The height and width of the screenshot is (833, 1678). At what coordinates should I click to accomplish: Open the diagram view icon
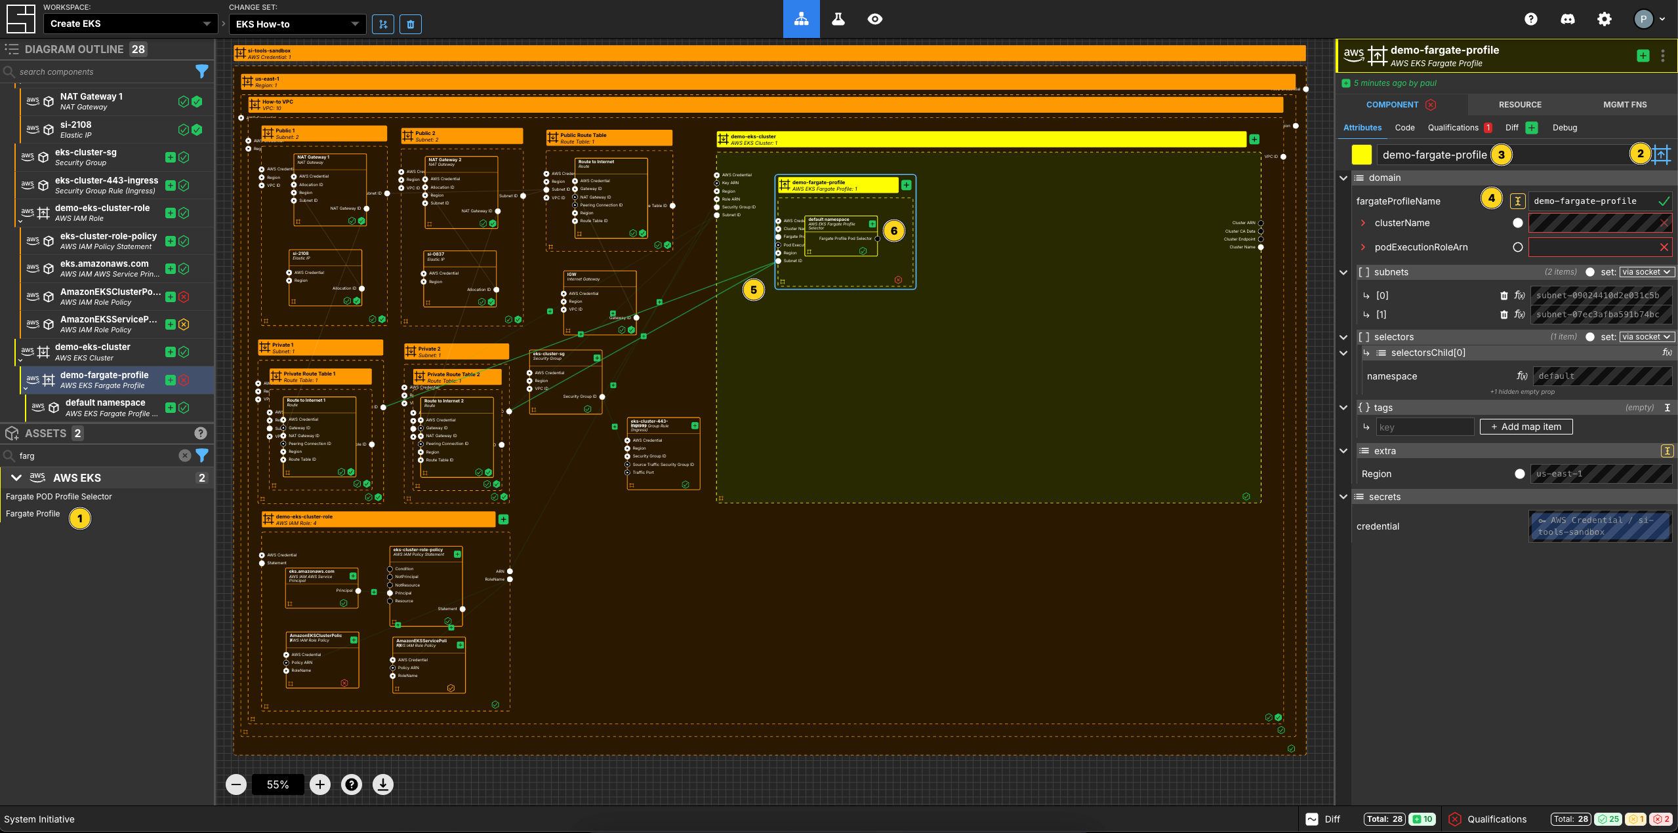click(x=801, y=19)
